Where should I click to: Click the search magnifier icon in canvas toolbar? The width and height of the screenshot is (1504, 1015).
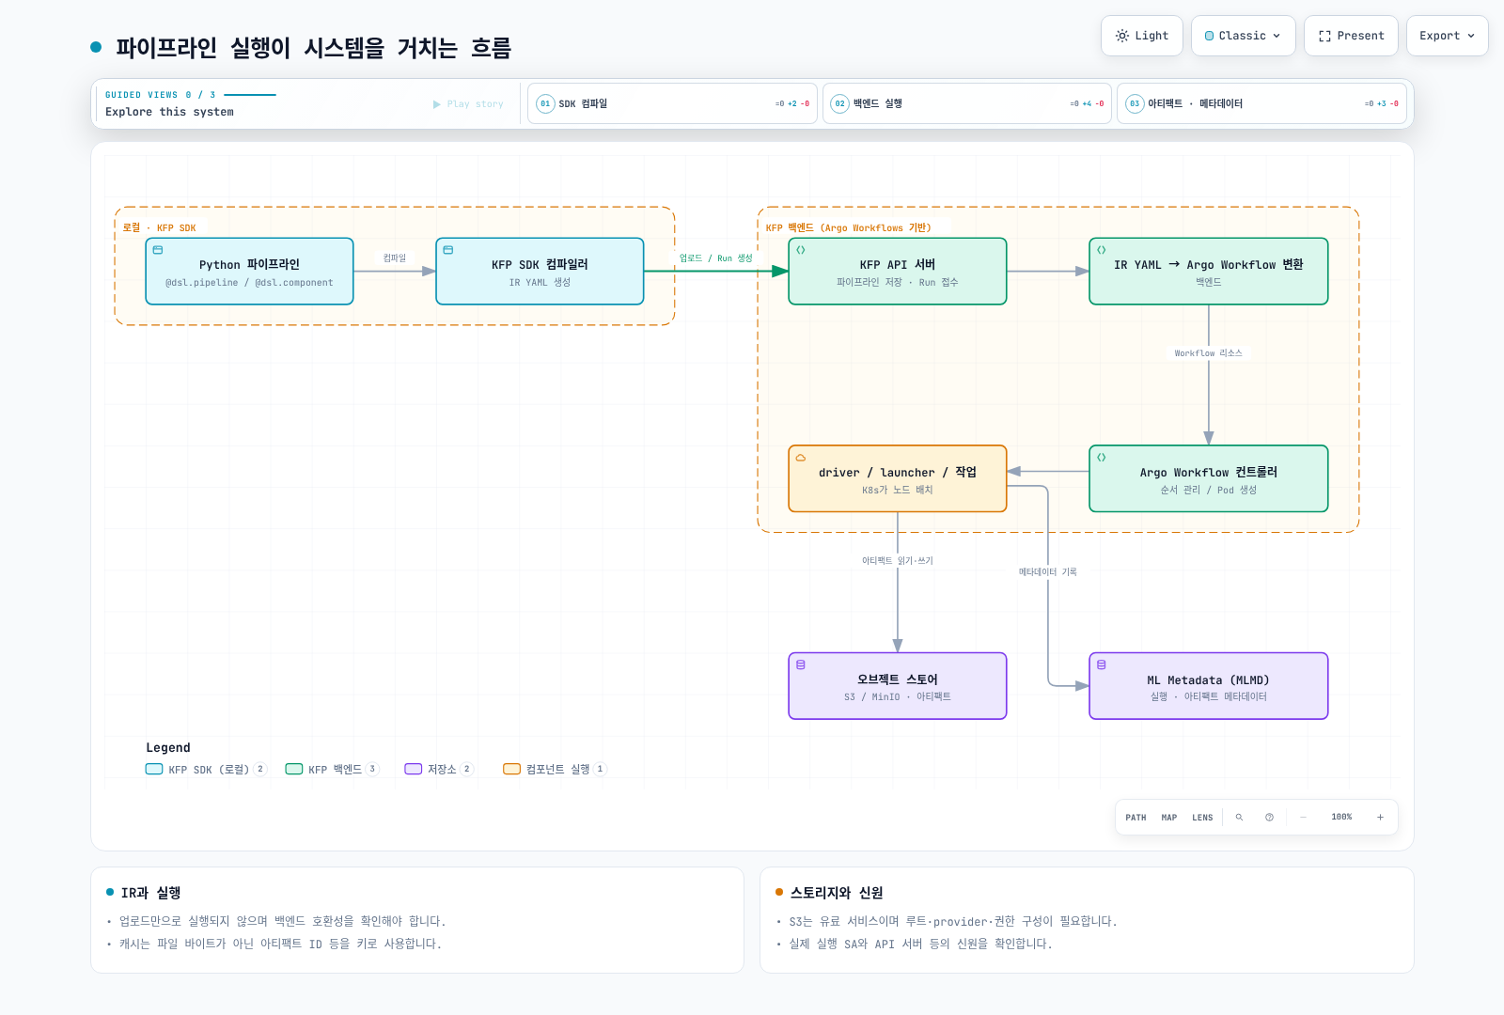point(1239,818)
